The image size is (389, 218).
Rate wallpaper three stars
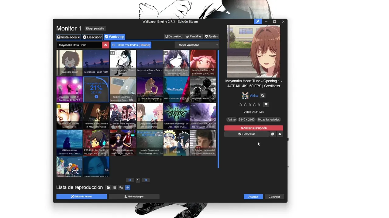(x=250, y=104)
